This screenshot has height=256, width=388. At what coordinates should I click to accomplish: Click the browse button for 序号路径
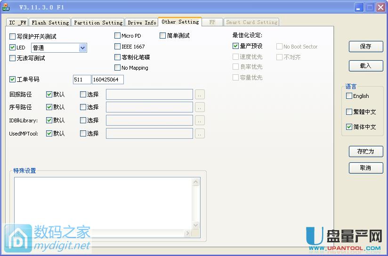tap(200, 107)
